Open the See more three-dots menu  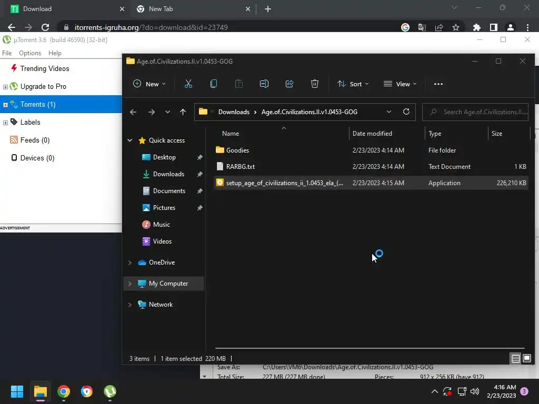tap(438, 84)
